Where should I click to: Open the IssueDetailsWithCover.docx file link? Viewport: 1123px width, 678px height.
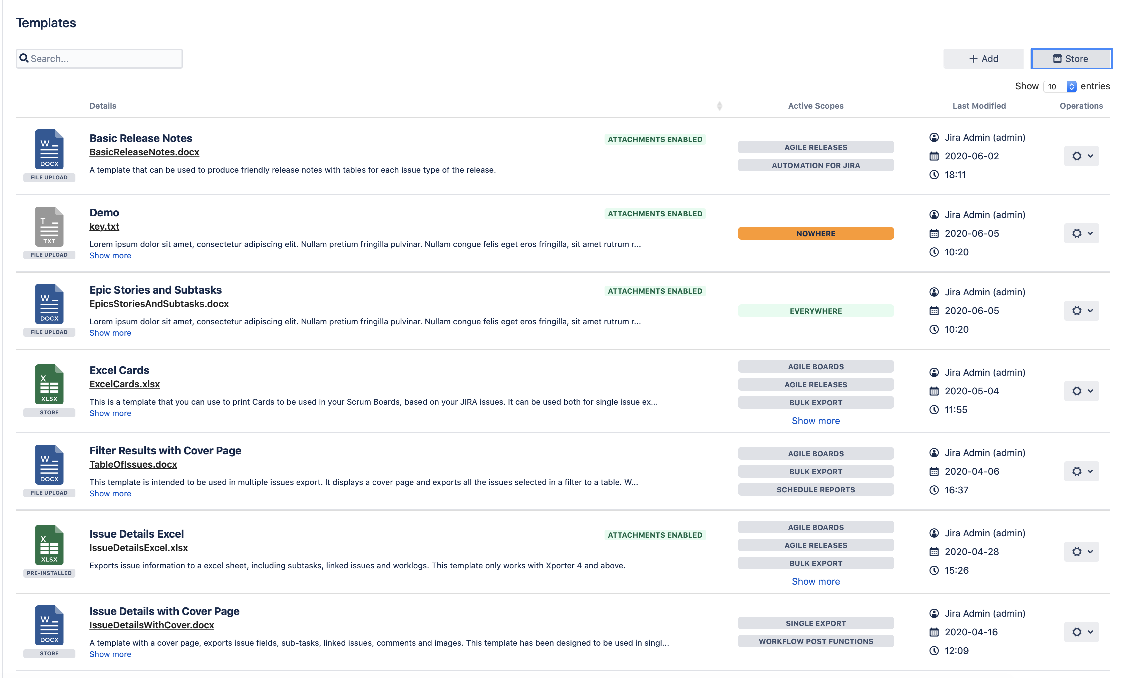(151, 625)
